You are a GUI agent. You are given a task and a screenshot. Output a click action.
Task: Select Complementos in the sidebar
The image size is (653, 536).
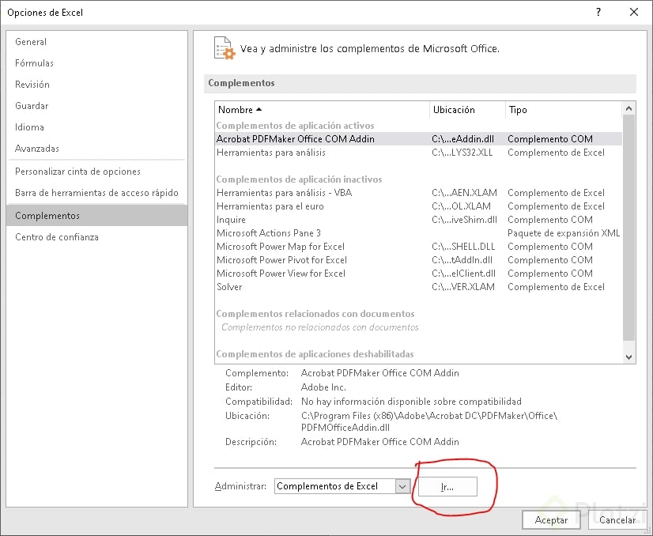96,215
